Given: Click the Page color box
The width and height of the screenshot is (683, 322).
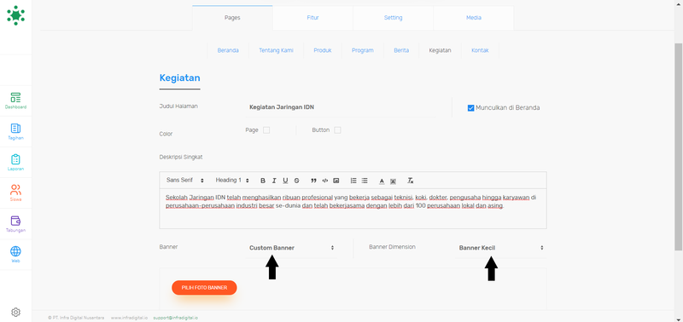Looking at the screenshot, I should tap(266, 130).
